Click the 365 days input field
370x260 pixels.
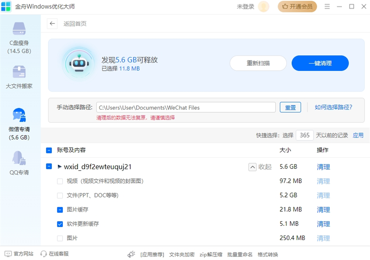pos(305,135)
